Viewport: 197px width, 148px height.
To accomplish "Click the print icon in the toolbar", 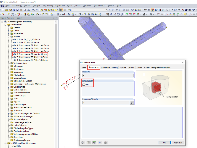I will pyautogui.click(x=25, y=10).
